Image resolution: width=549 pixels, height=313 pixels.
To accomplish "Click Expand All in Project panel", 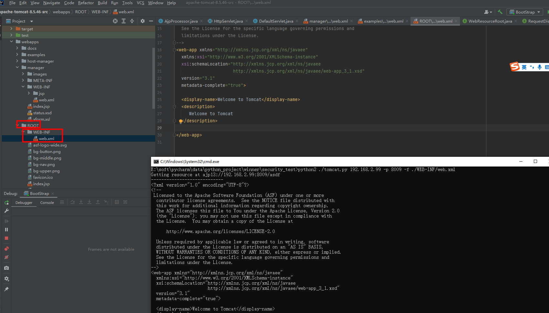I will pos(124,21).
